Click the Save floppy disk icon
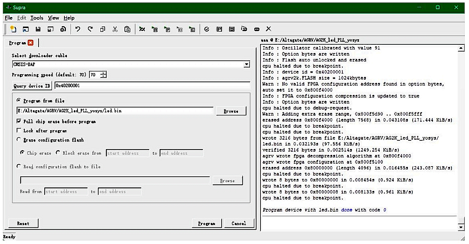The height and width of the screenshot is (244, 469). point(38,29)
